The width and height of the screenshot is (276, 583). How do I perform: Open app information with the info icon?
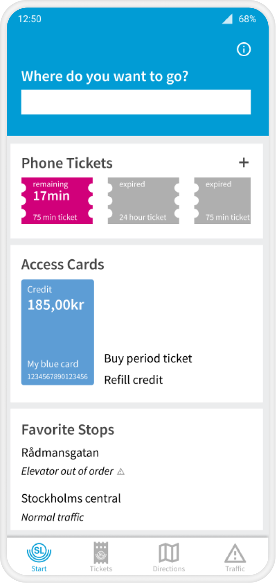244,49
